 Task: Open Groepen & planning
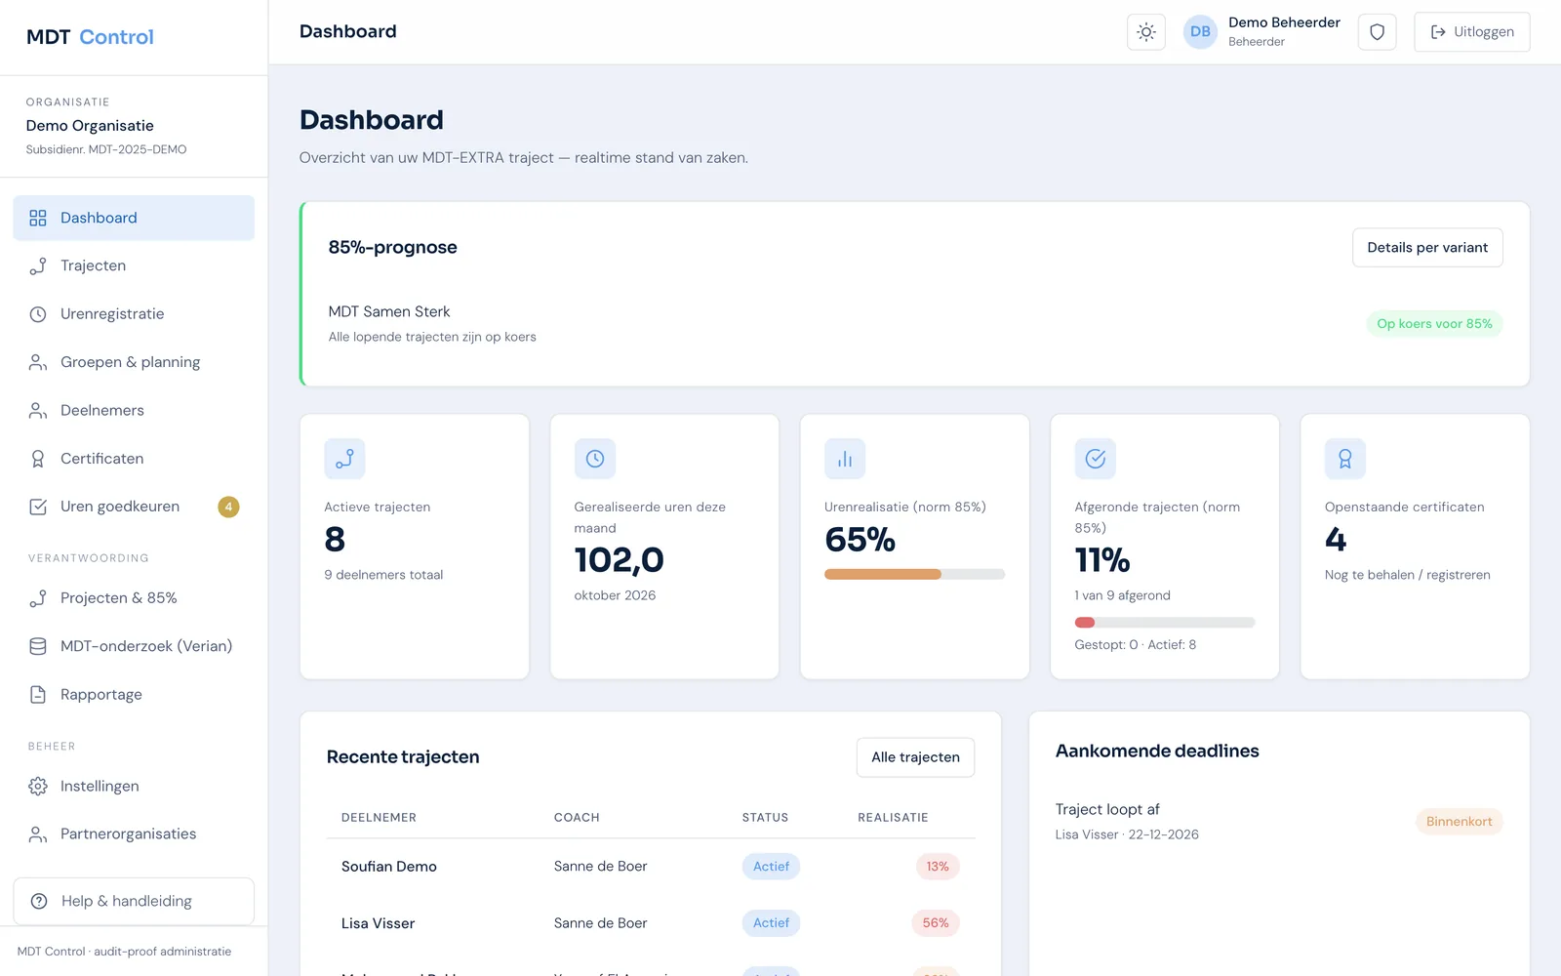134,362
